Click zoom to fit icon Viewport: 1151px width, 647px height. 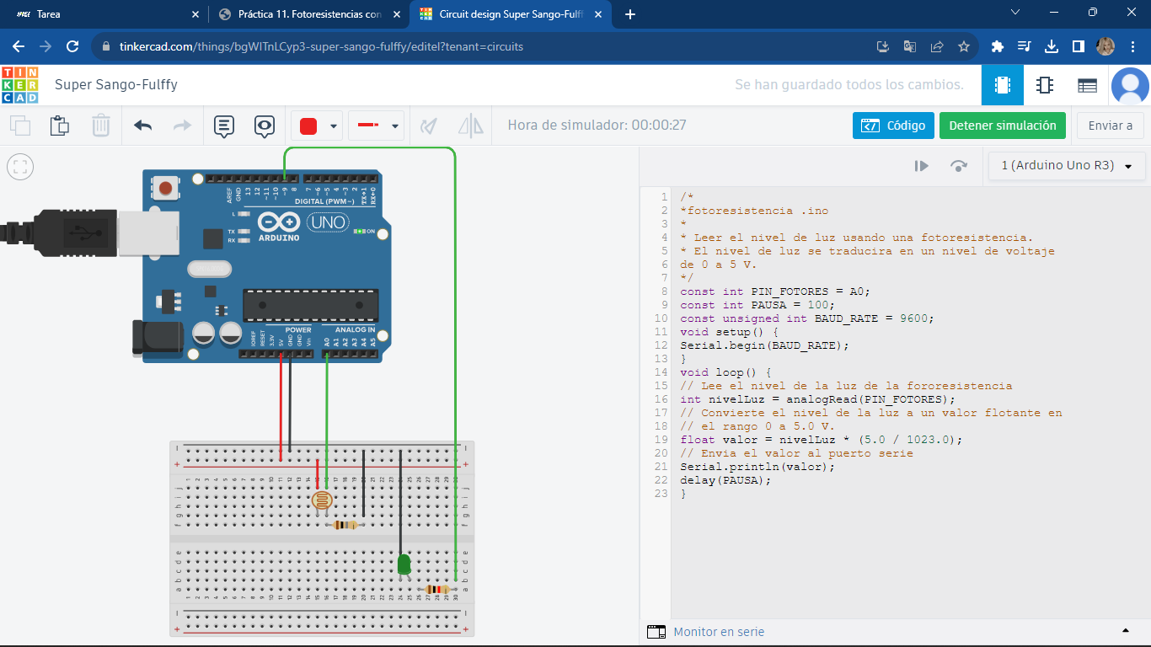(20, 167)
